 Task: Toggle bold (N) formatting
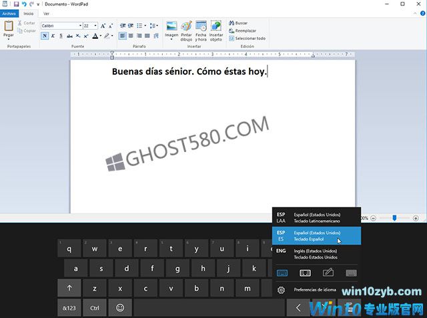pos(45,35)
